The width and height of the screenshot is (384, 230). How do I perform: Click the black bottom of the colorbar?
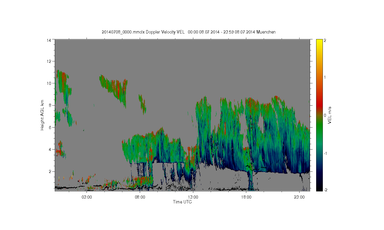point(319,189)
